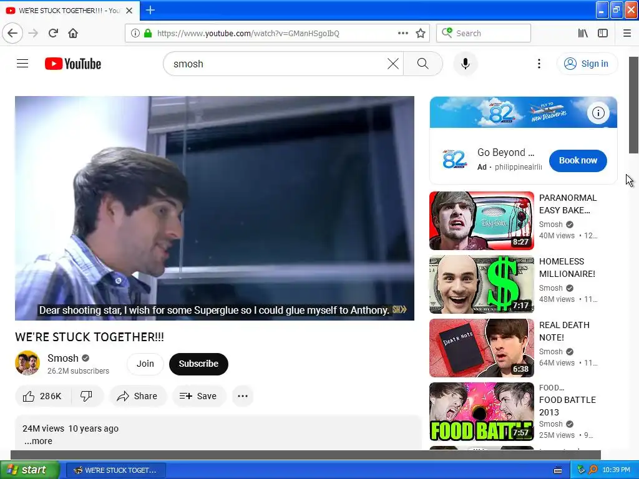This screenshot has height=479, width=639.
Task: Open PARANORMAL EASY BAKE video thumbnail
Action: (481, 221)
